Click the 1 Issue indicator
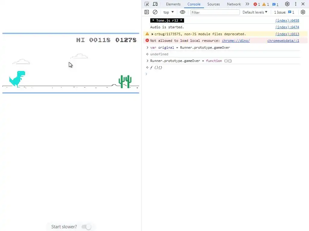This screenshot has height=231, width=309. point(284,12)
